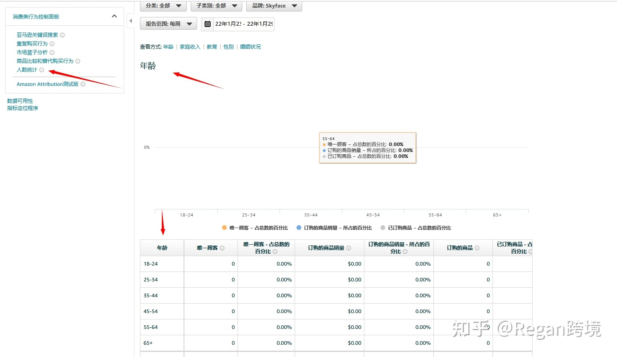Click info icon beside Amazon Attribution测试版

pyautogui.click(x=83, y=84)
